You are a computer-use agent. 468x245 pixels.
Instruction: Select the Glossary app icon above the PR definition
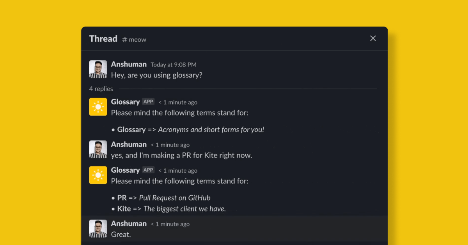[98, 175]
